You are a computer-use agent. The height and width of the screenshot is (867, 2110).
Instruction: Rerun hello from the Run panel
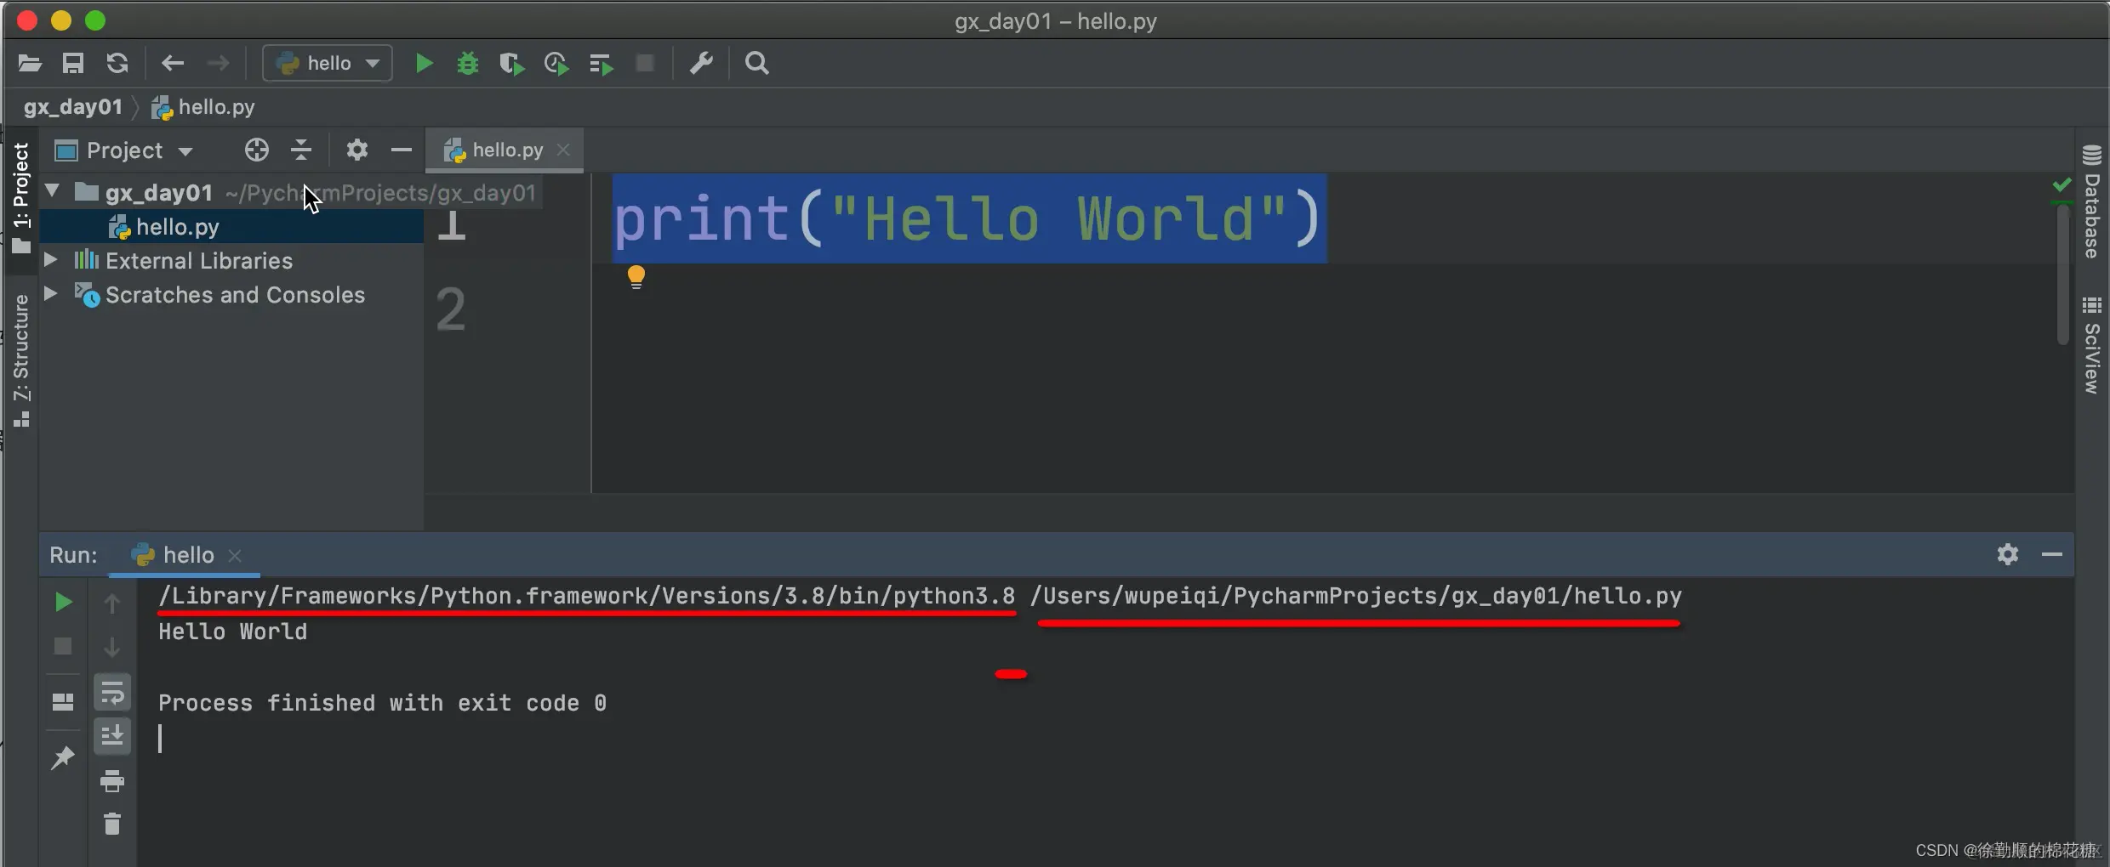63,603
